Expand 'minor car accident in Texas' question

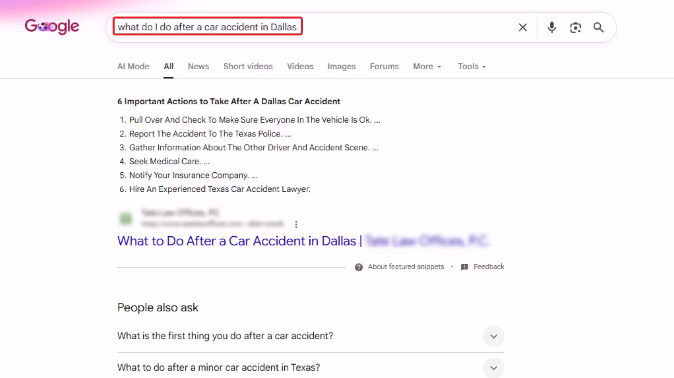(311, 367)
